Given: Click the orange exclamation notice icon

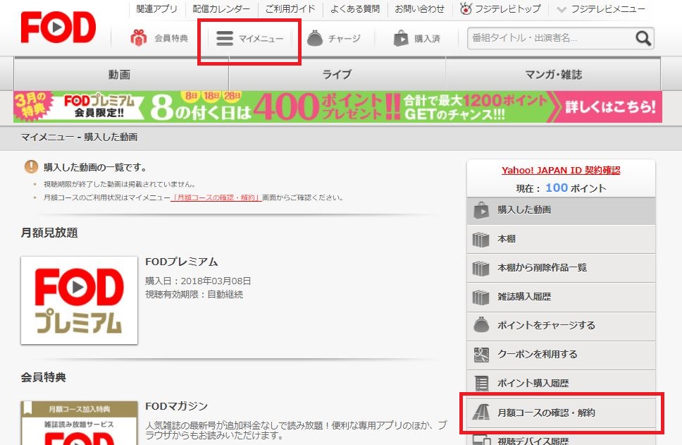Looking at the screenshot, I should tap(31, 166).
